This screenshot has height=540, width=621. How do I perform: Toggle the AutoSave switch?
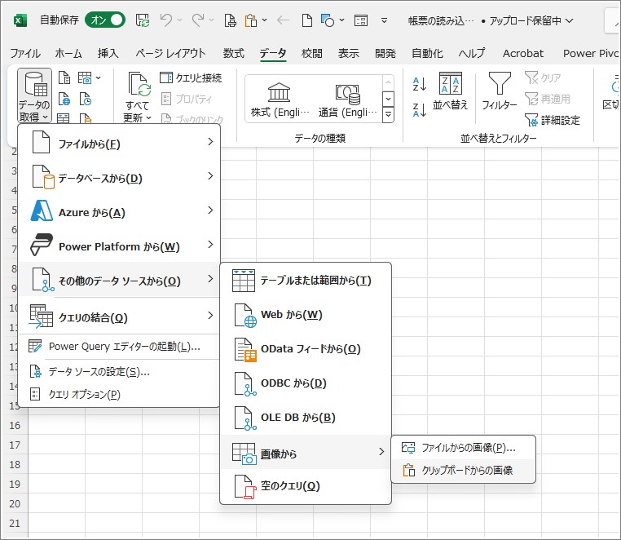point(105,20)
